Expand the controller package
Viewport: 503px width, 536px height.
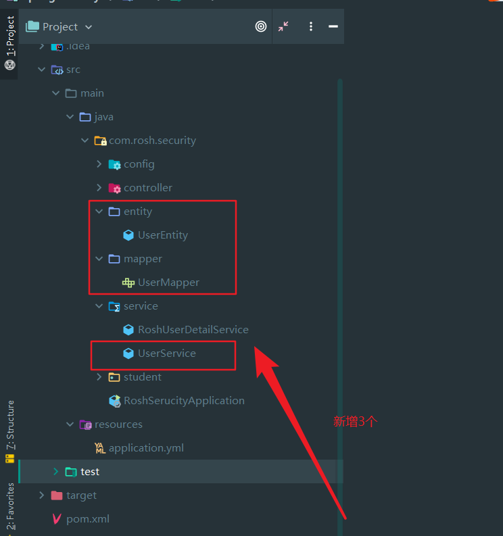pyautogui.click(x=99, y=188)
